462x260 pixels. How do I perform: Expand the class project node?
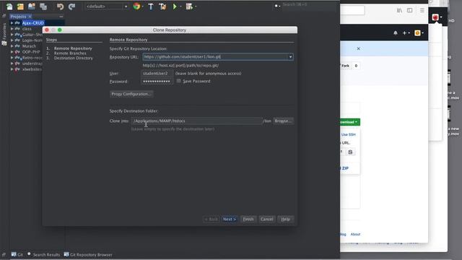(12, 29)
